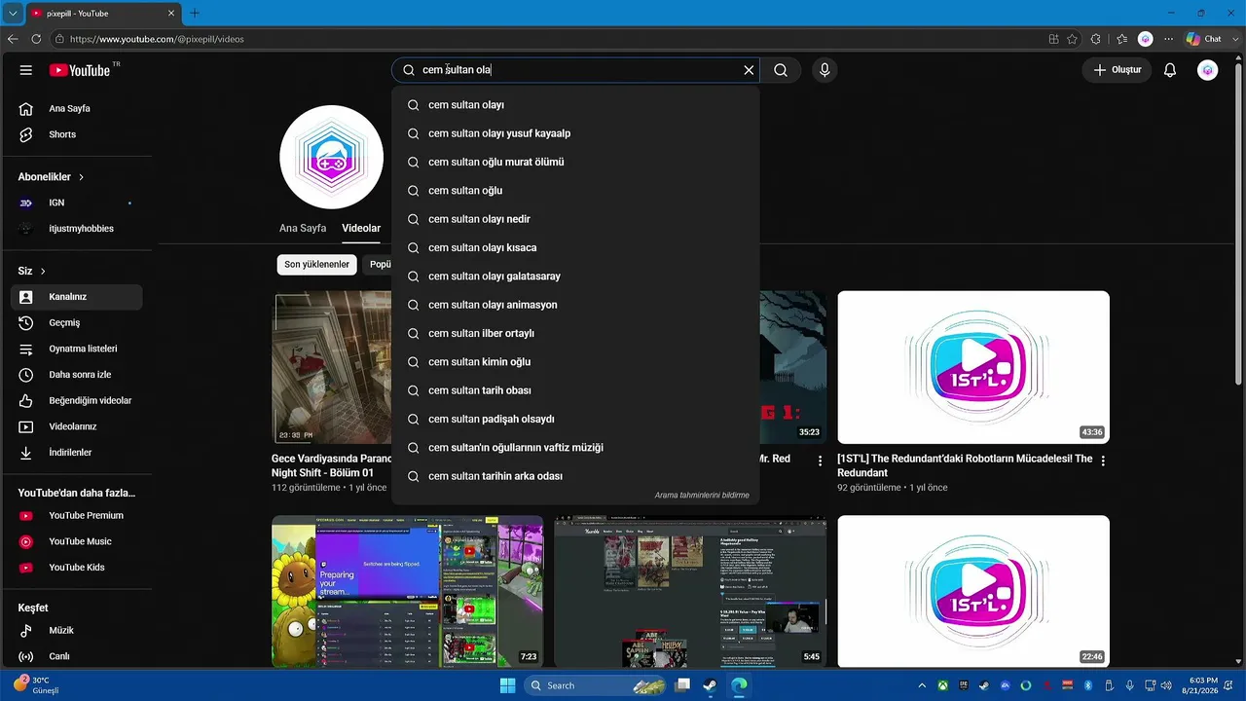This screenshot has width=1246, height=701.
Task: Choose suggestion 'cem sultan olayı yusuf kayaalp'
Action: pyautogui.click(x=575, y=133)
